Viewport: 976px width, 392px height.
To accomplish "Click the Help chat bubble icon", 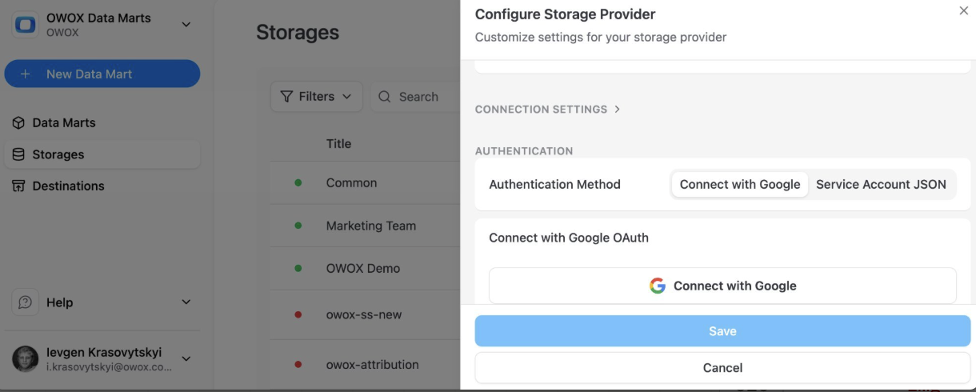I will pos(26,302).
